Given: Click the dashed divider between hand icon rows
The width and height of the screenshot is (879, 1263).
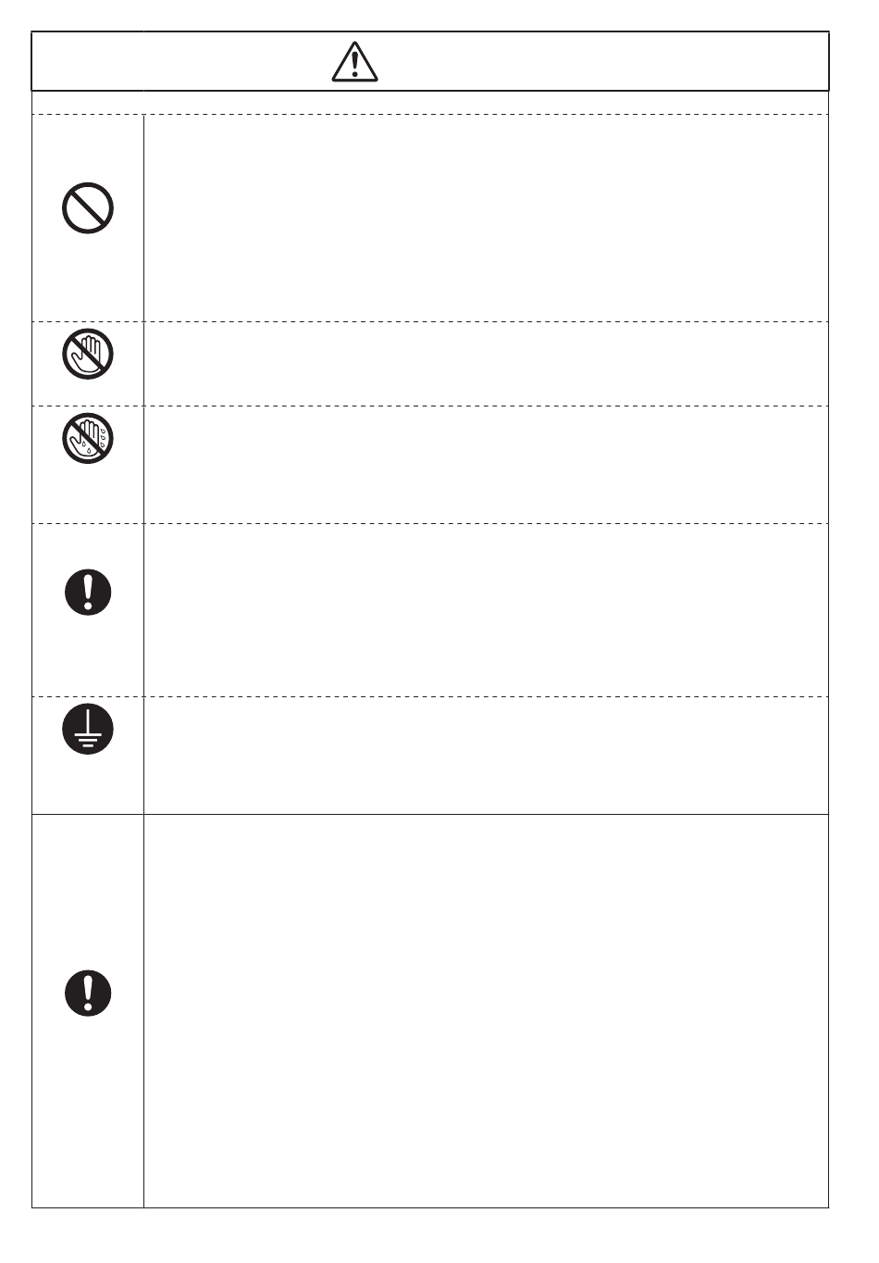Looking at the screenshot, I should pyautogui.click(x=486, y=406).
